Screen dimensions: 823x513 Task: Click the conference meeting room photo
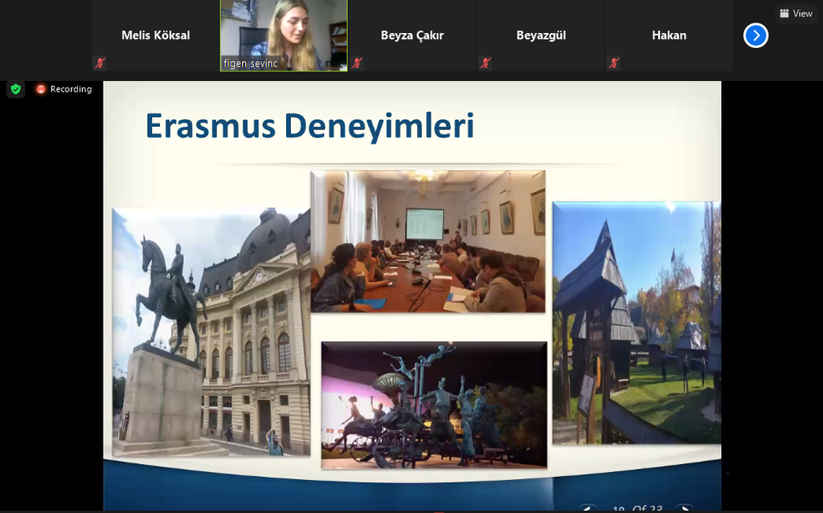[x=428, y=242]
